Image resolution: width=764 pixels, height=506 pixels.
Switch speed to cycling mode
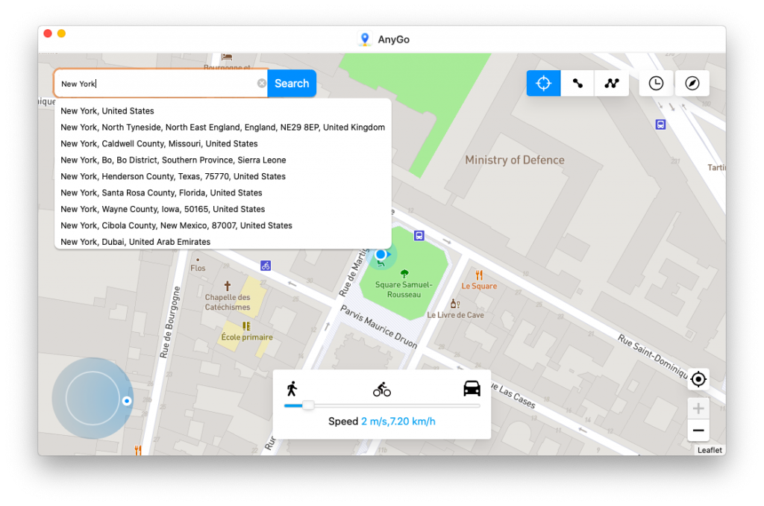point(382,388)
